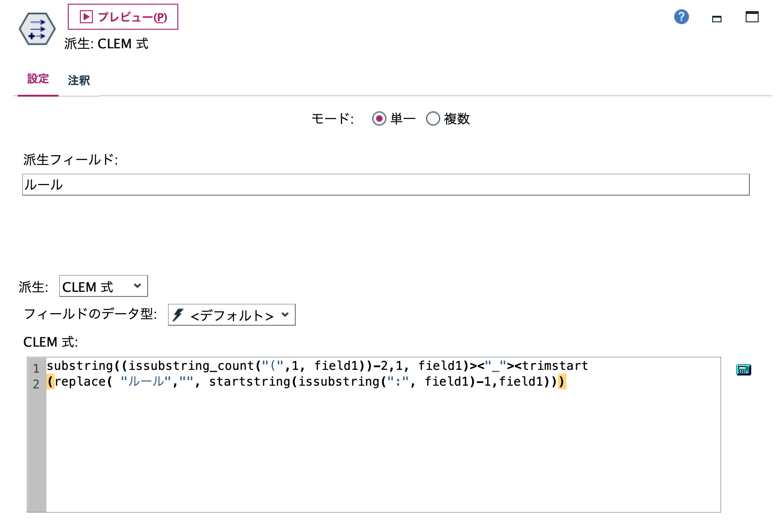This screenshot has width=780, height=526.
Task: Click the blue help question mark icon
Action: (x=681, y=17)
